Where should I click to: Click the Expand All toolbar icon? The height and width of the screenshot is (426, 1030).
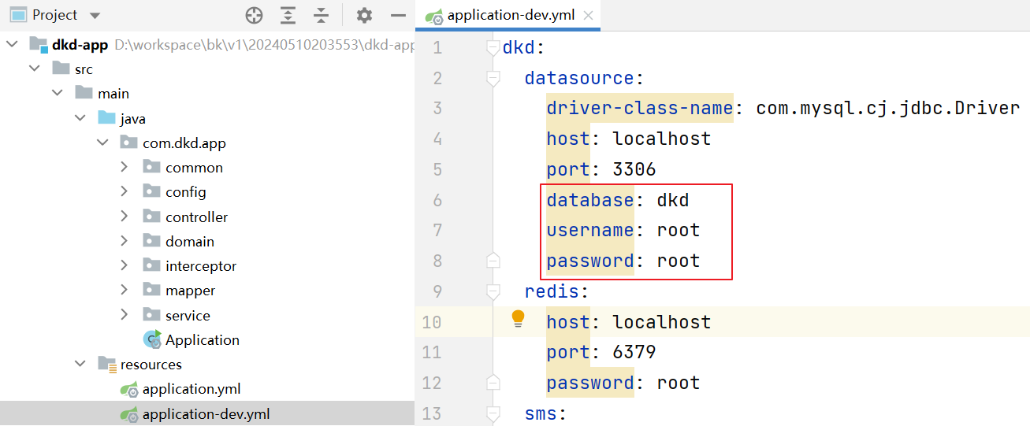(x=288, y=15)
